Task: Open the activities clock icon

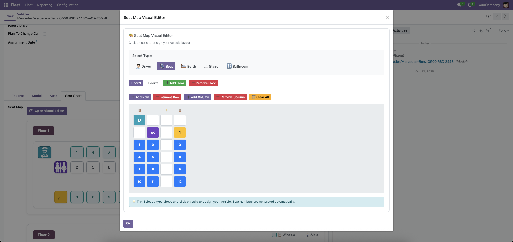Action: [x=470, y=5]
